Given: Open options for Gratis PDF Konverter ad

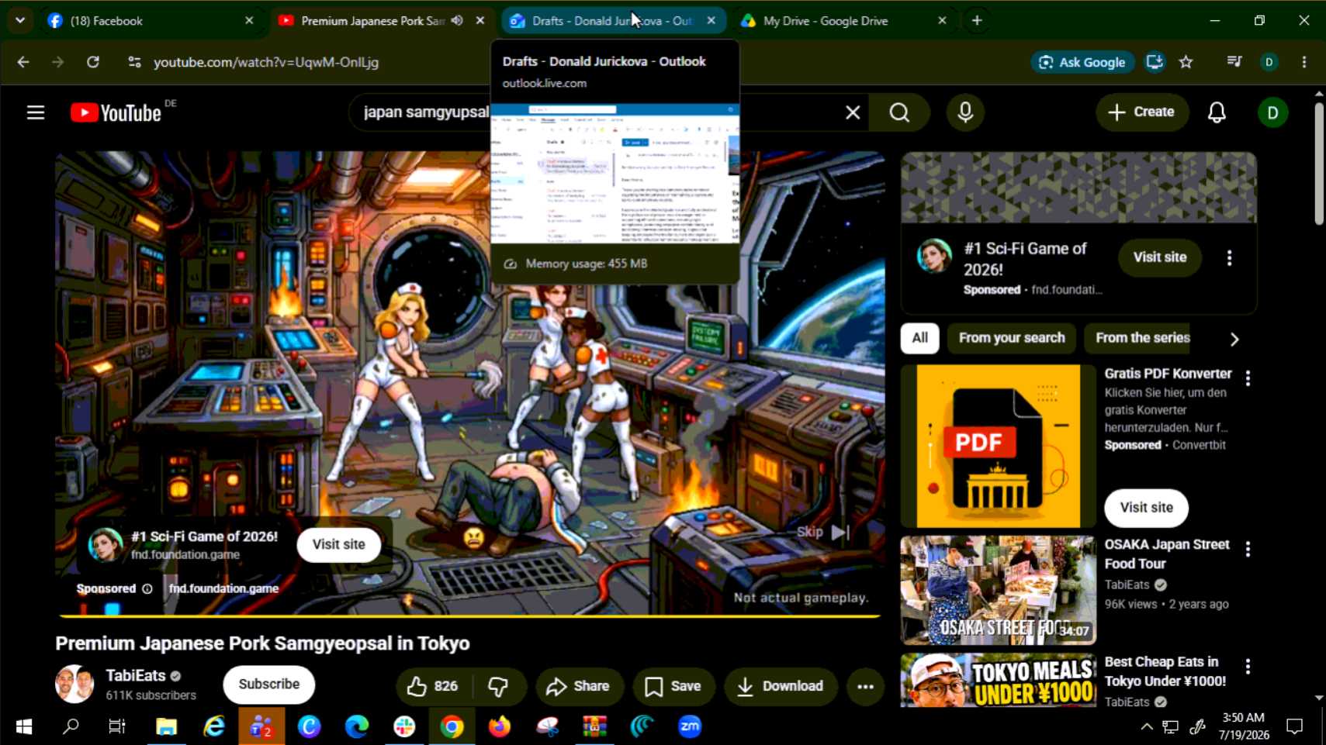Looking at the screenshot, I should pos(1248,378).
